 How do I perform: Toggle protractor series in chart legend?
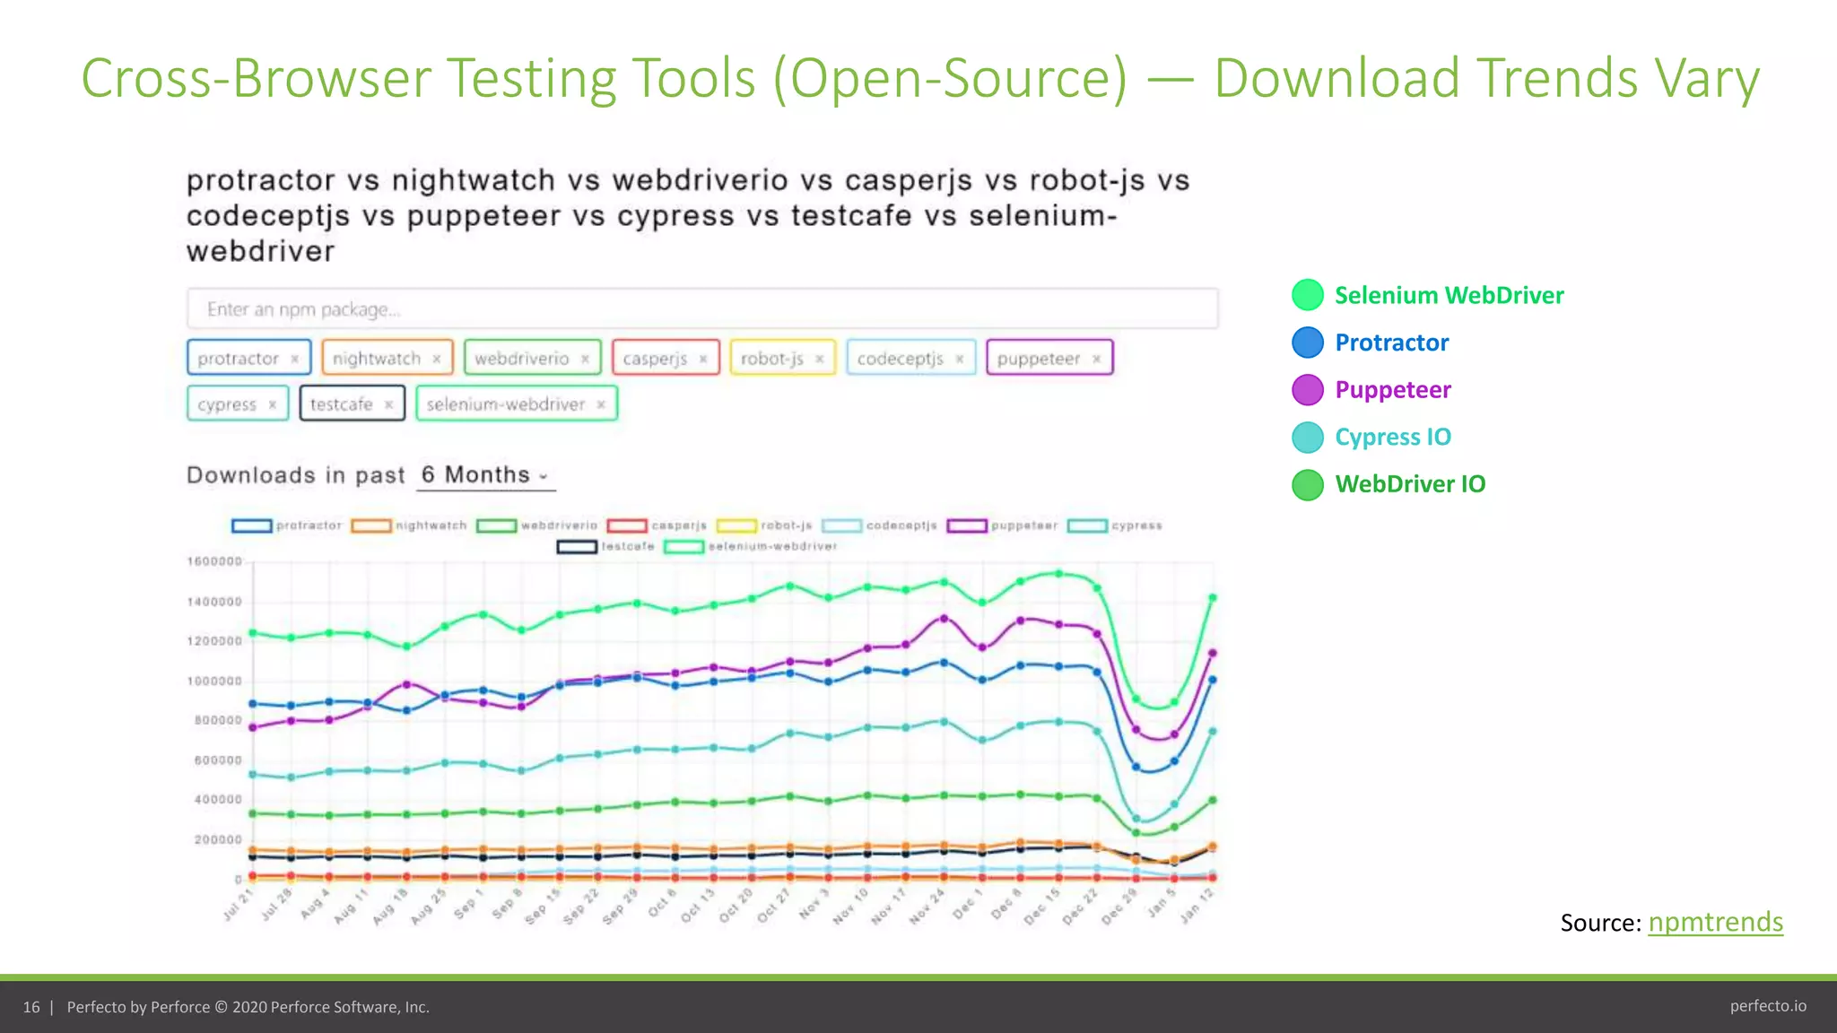[287, 525]
